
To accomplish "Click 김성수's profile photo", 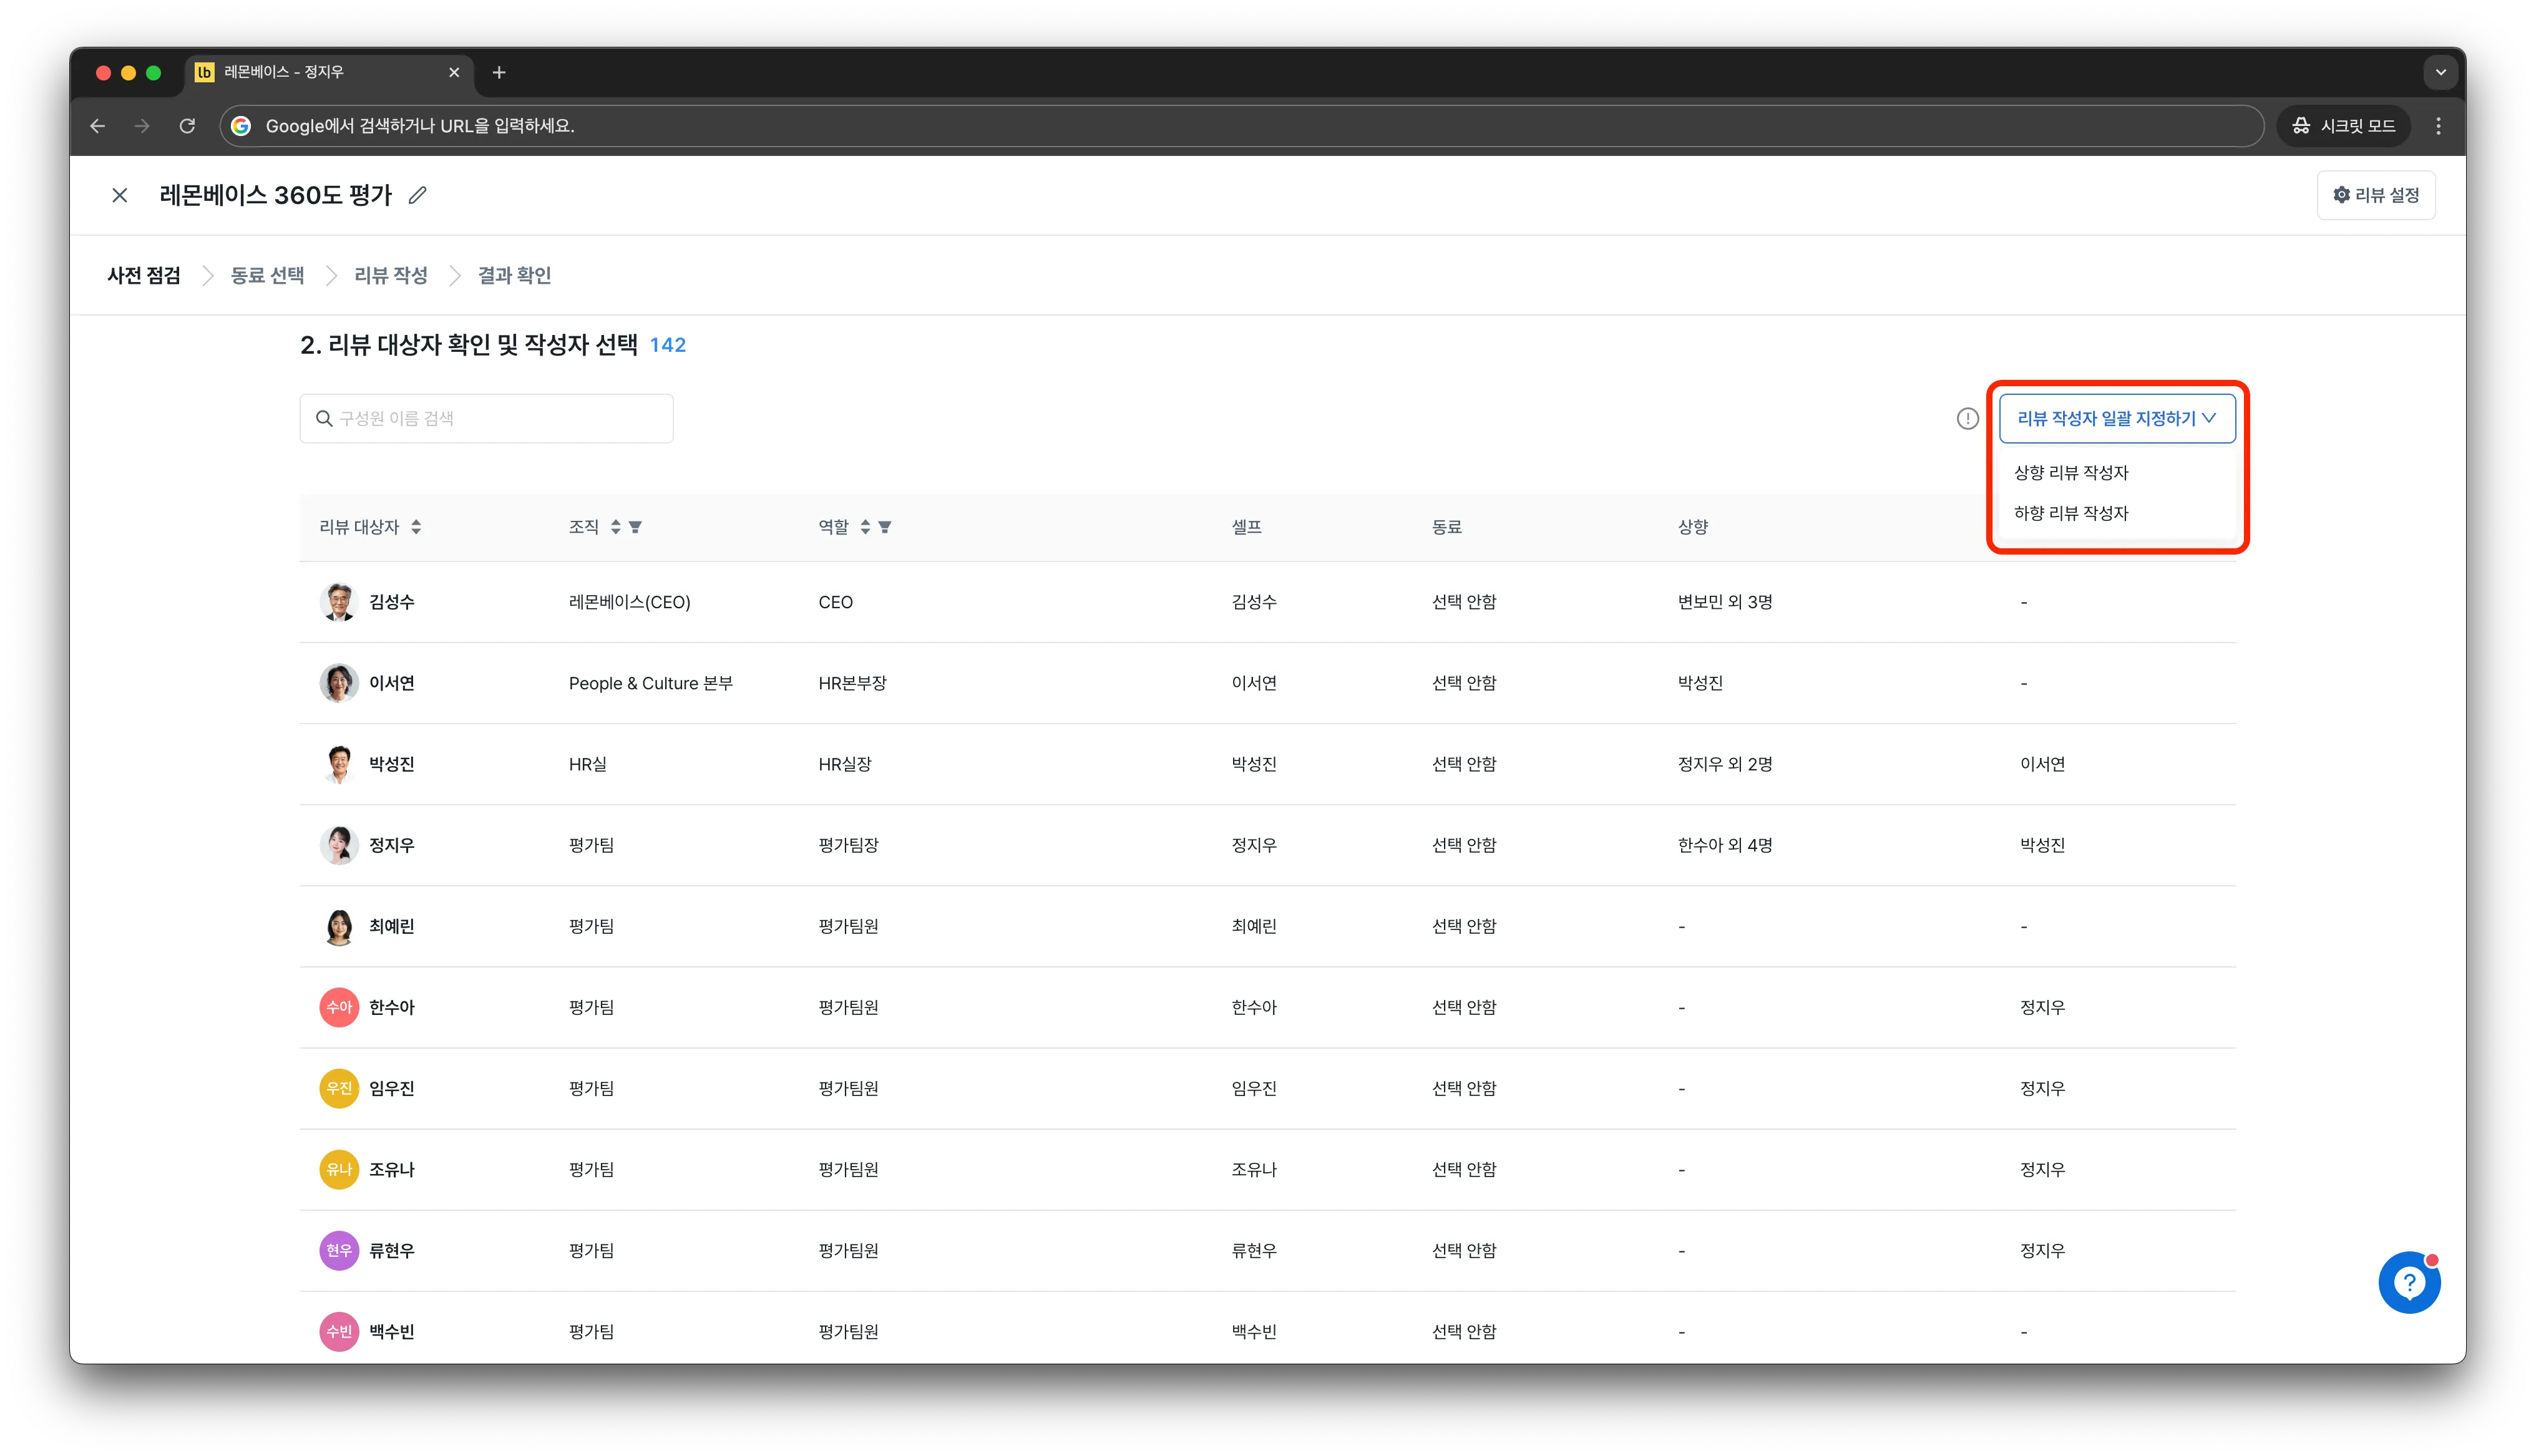I will coord(339,602).
